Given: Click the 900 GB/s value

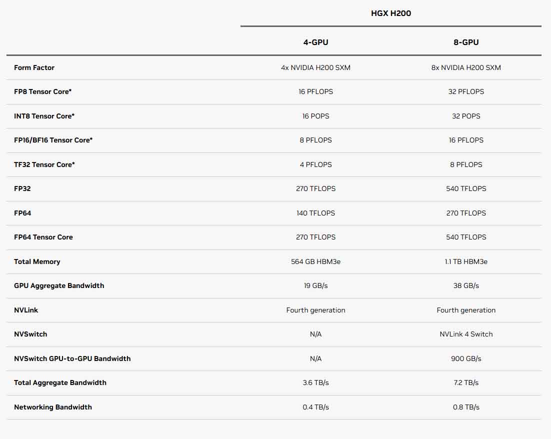Looking at the screenshot, I should click(466, 358).
